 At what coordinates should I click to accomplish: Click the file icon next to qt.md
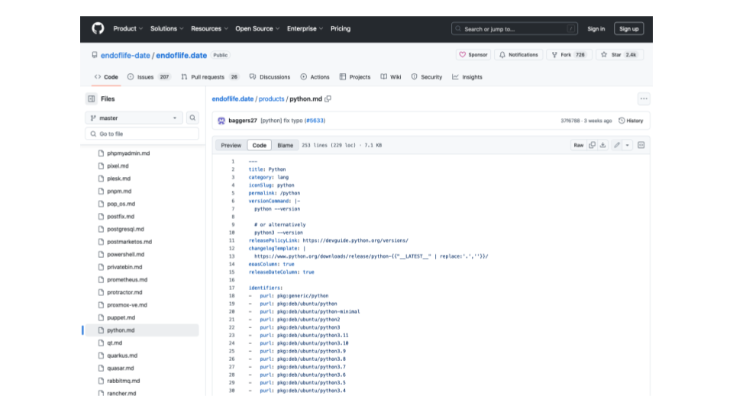pos(101,343)
